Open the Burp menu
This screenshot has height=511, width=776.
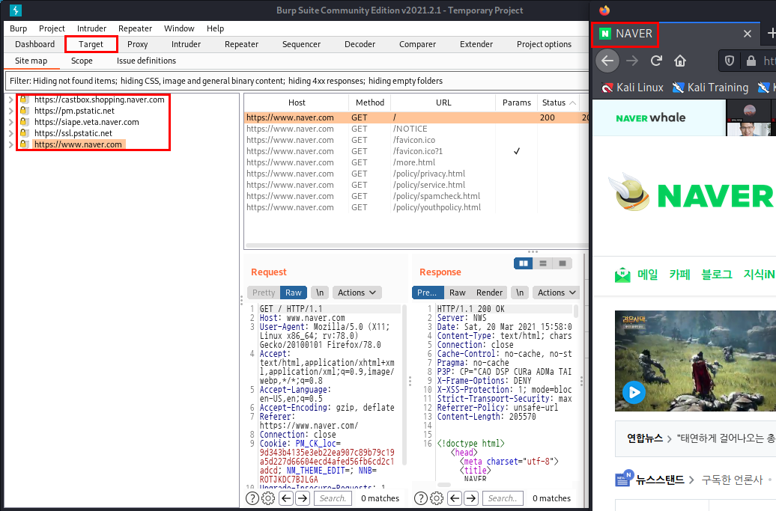coord(18,28)
